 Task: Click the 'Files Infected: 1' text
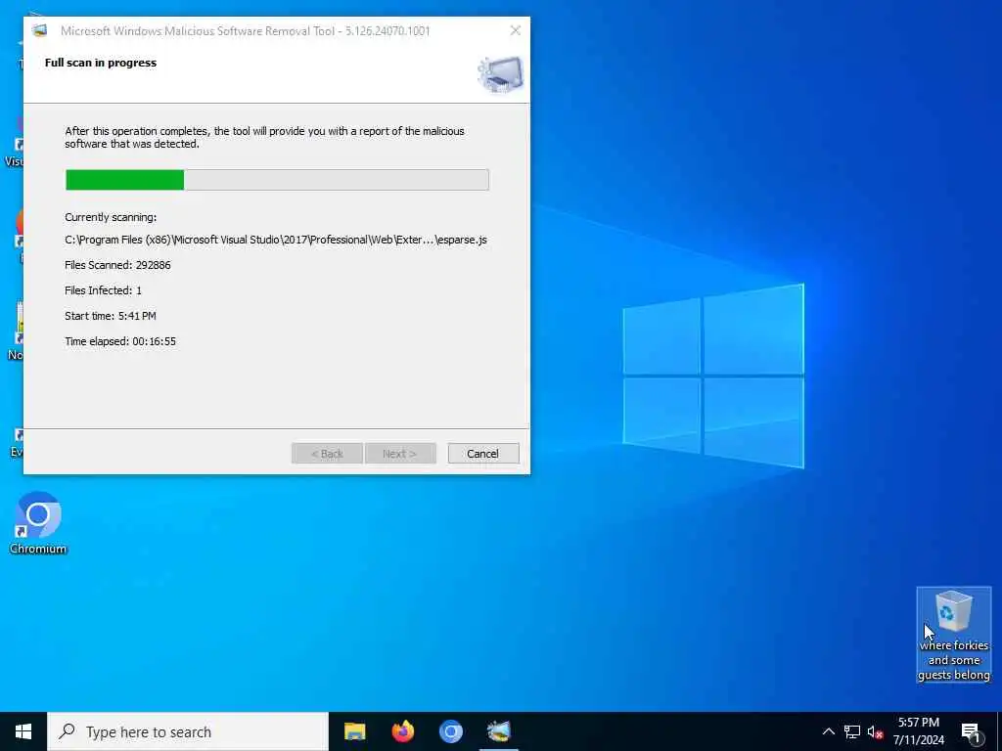coord(103,290)
